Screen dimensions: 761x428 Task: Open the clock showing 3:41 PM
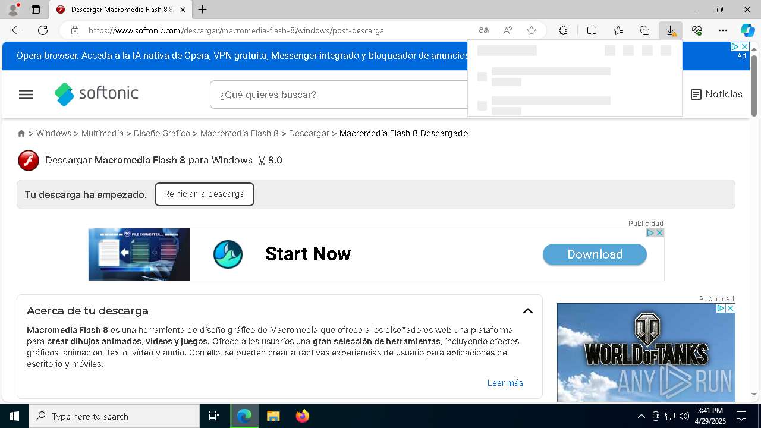click(x=711, y=416)
